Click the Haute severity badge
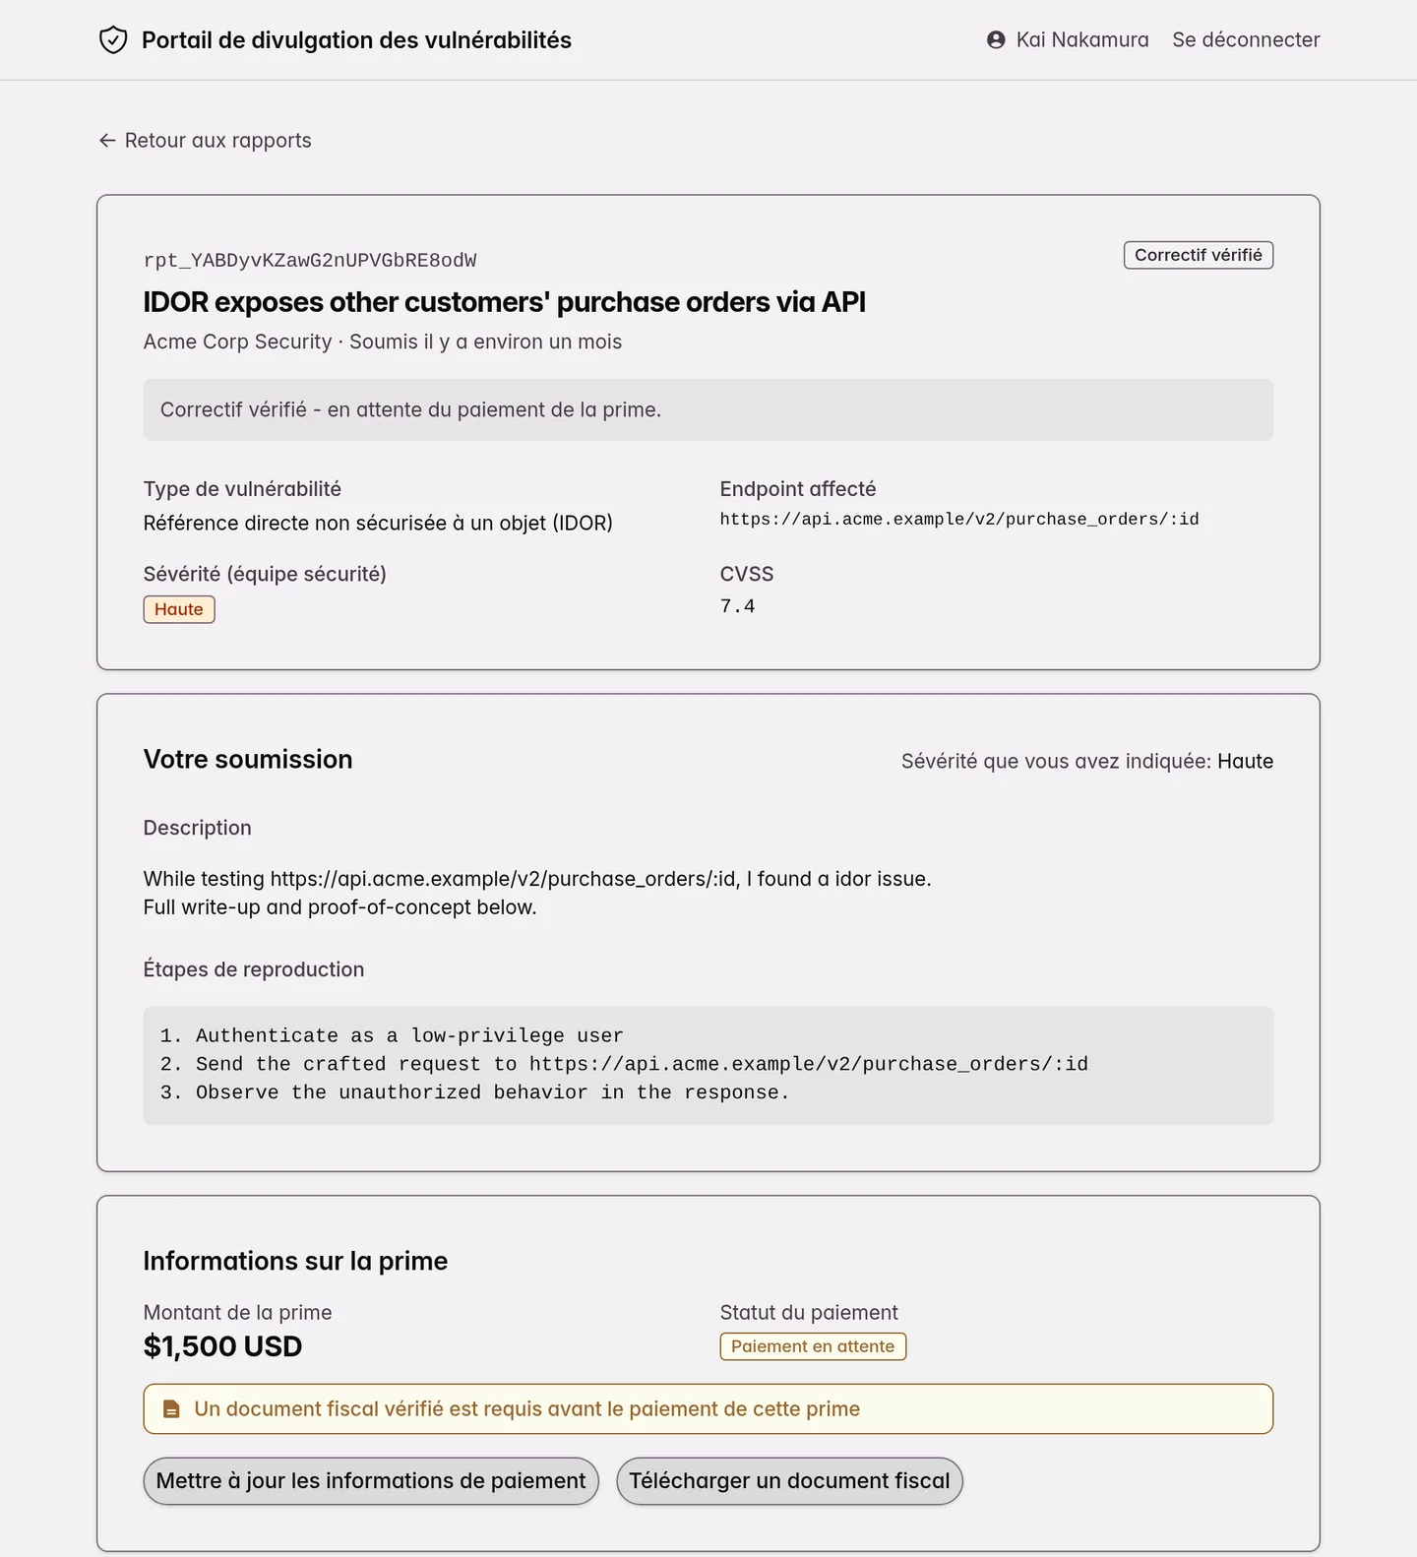 179,609
